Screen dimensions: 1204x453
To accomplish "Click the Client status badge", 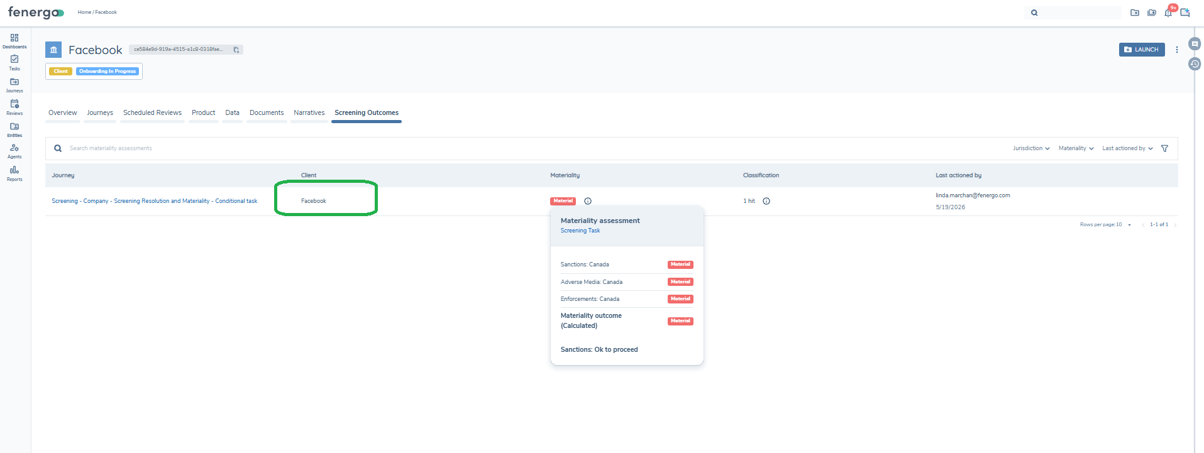I will [61, 72].
